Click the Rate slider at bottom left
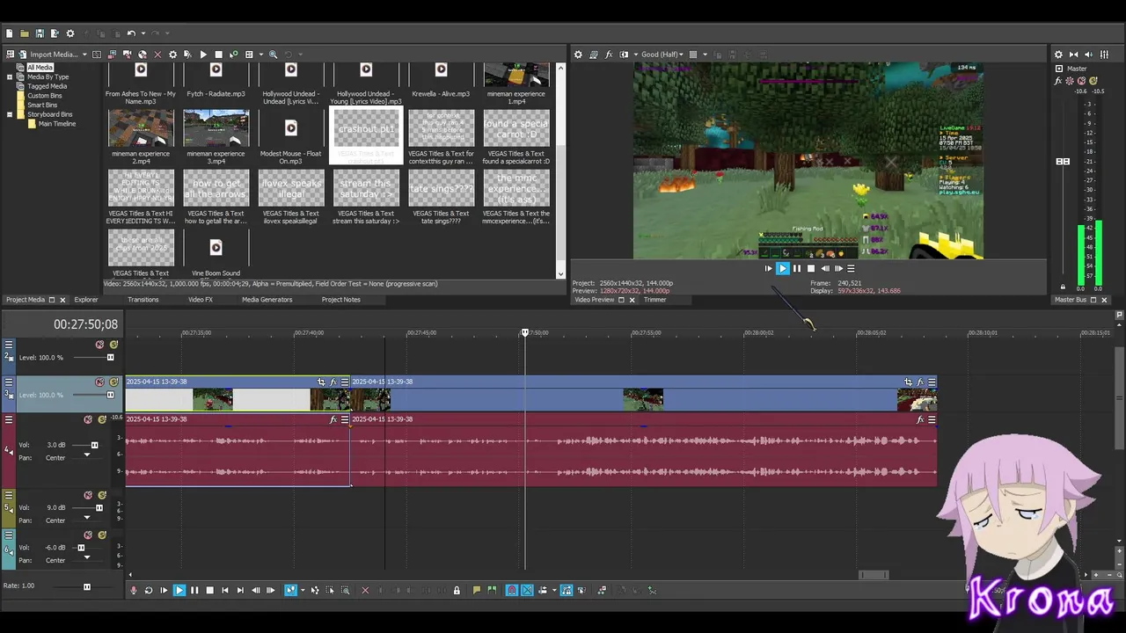Viewport: 1126px width, 633px height. tap(86, 586)
